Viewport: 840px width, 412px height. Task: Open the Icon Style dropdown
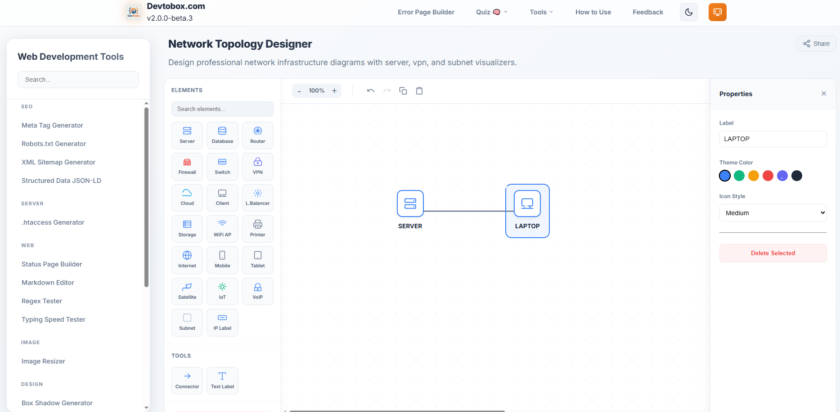(773, 213)
